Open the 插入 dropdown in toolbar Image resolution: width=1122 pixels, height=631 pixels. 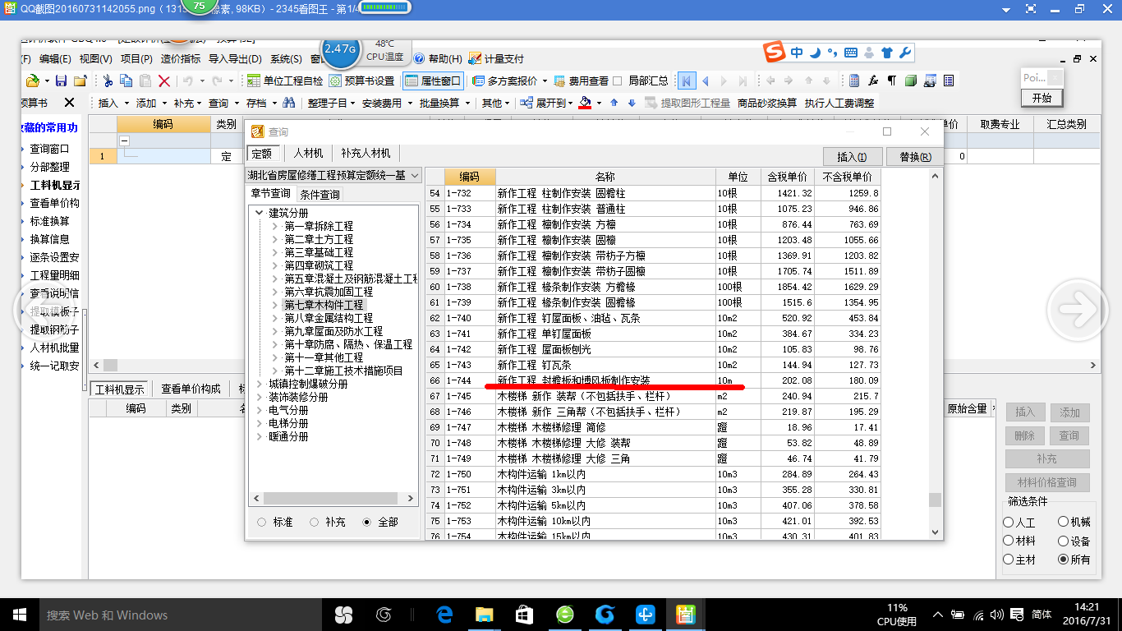(x=112, y=103)
